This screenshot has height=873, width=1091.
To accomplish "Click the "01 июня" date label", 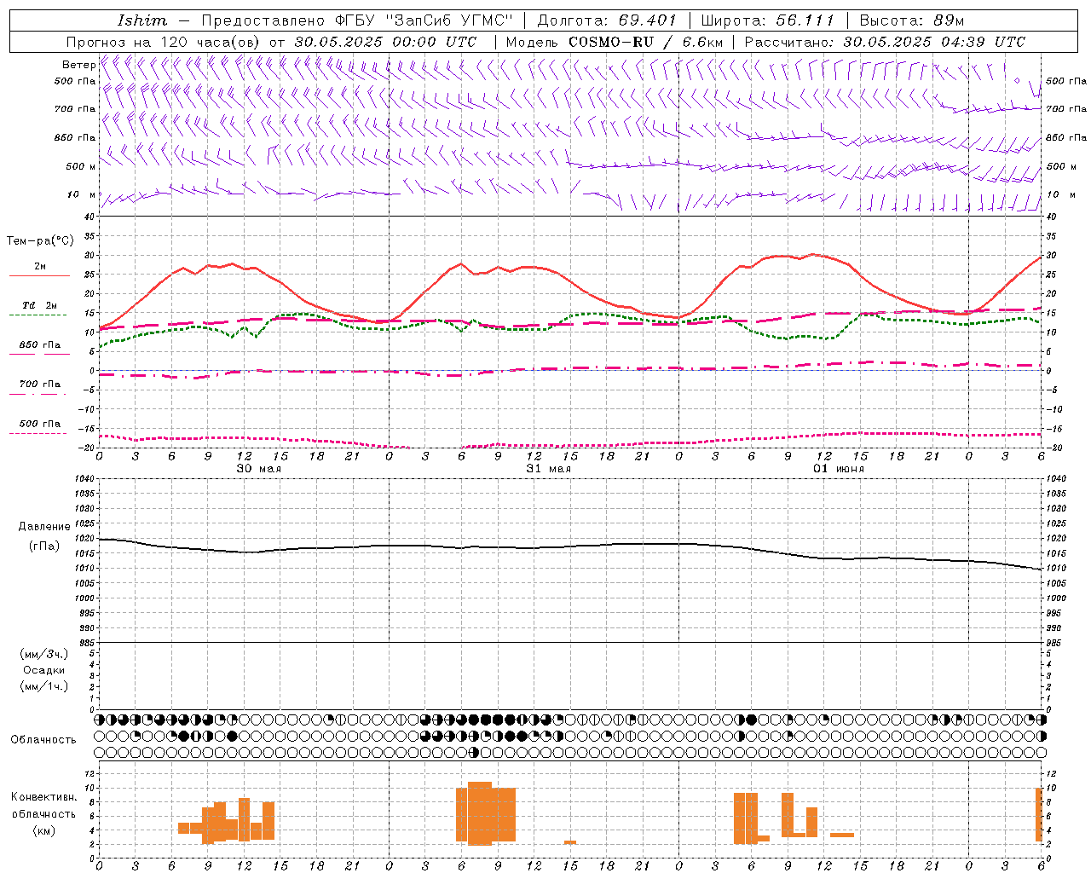I will coord(838,469).
